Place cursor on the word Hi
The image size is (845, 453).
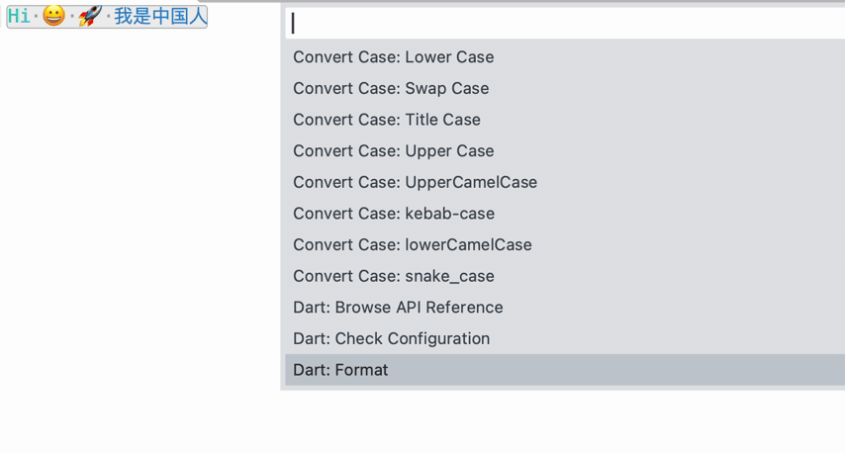[19, 16]
